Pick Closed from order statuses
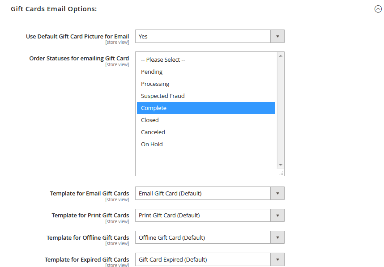 (x=206, y=120)
